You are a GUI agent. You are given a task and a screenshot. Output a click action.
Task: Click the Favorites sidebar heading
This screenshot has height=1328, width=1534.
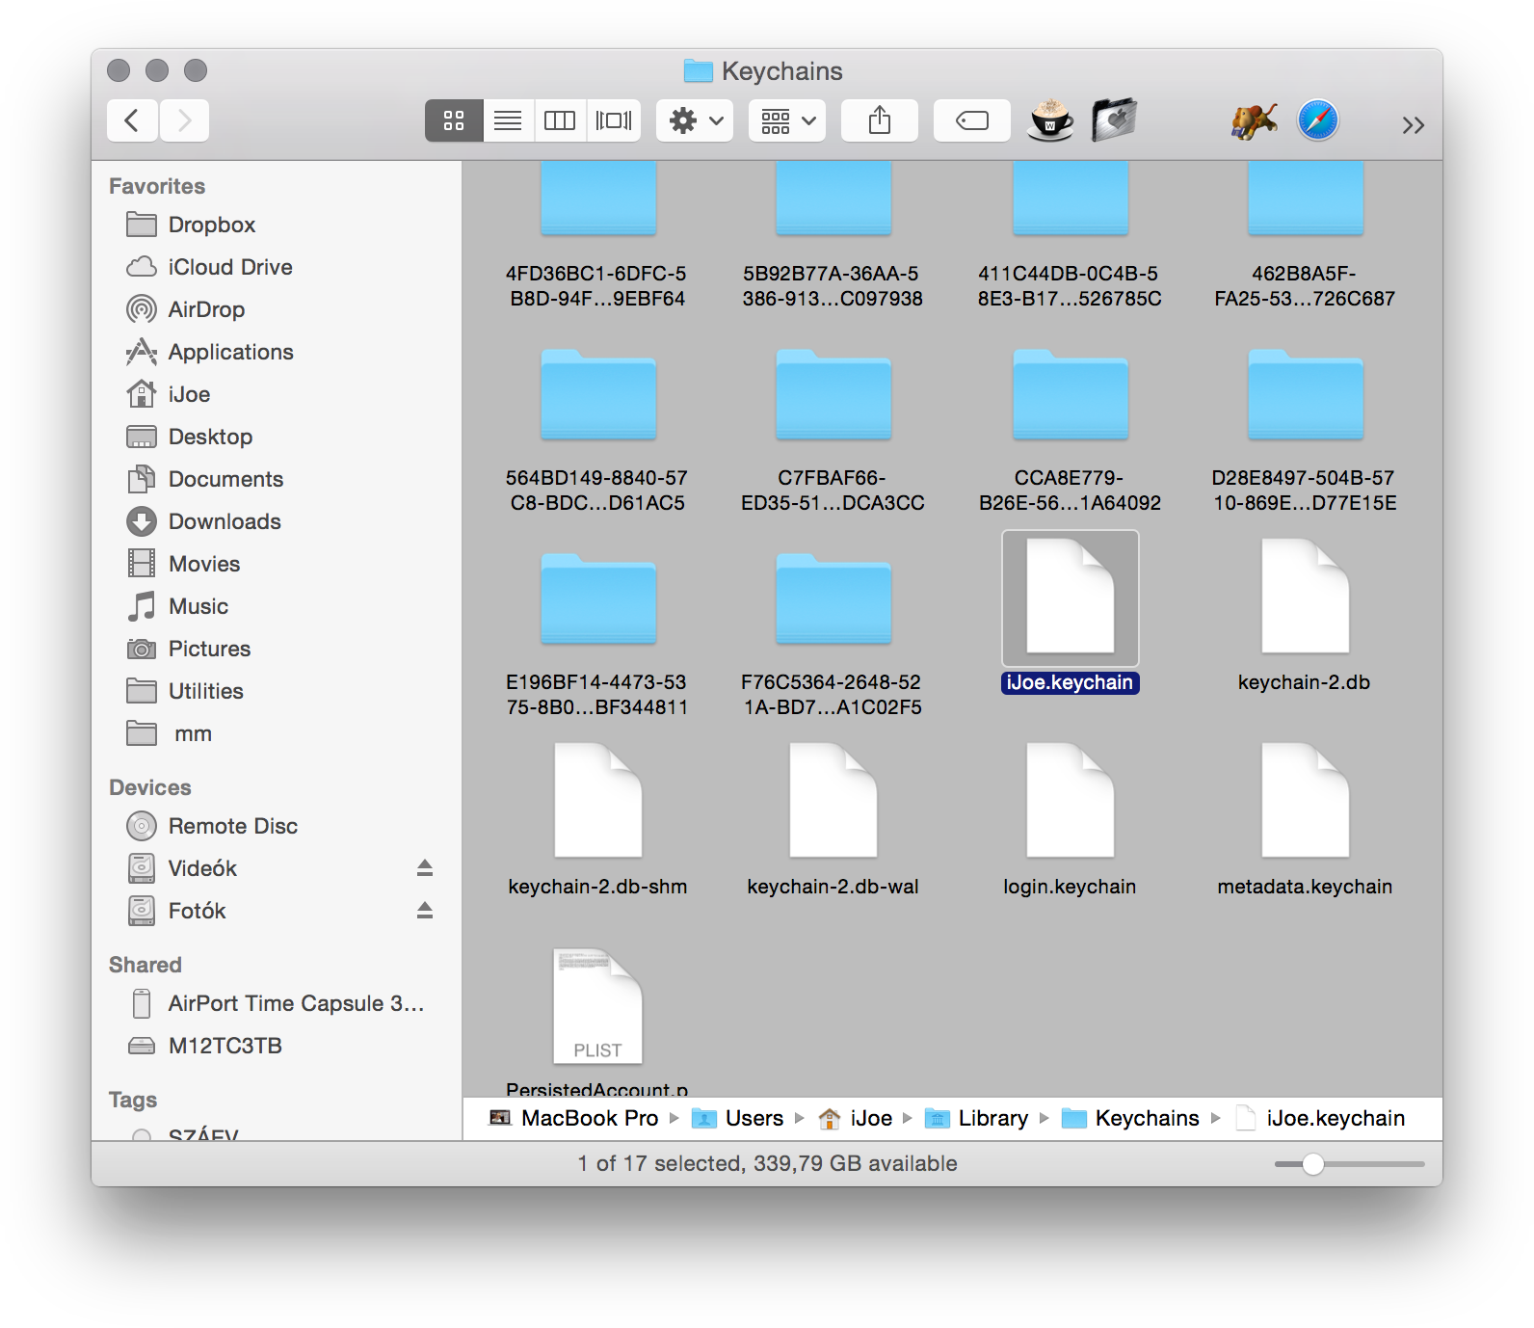[157, 186]
